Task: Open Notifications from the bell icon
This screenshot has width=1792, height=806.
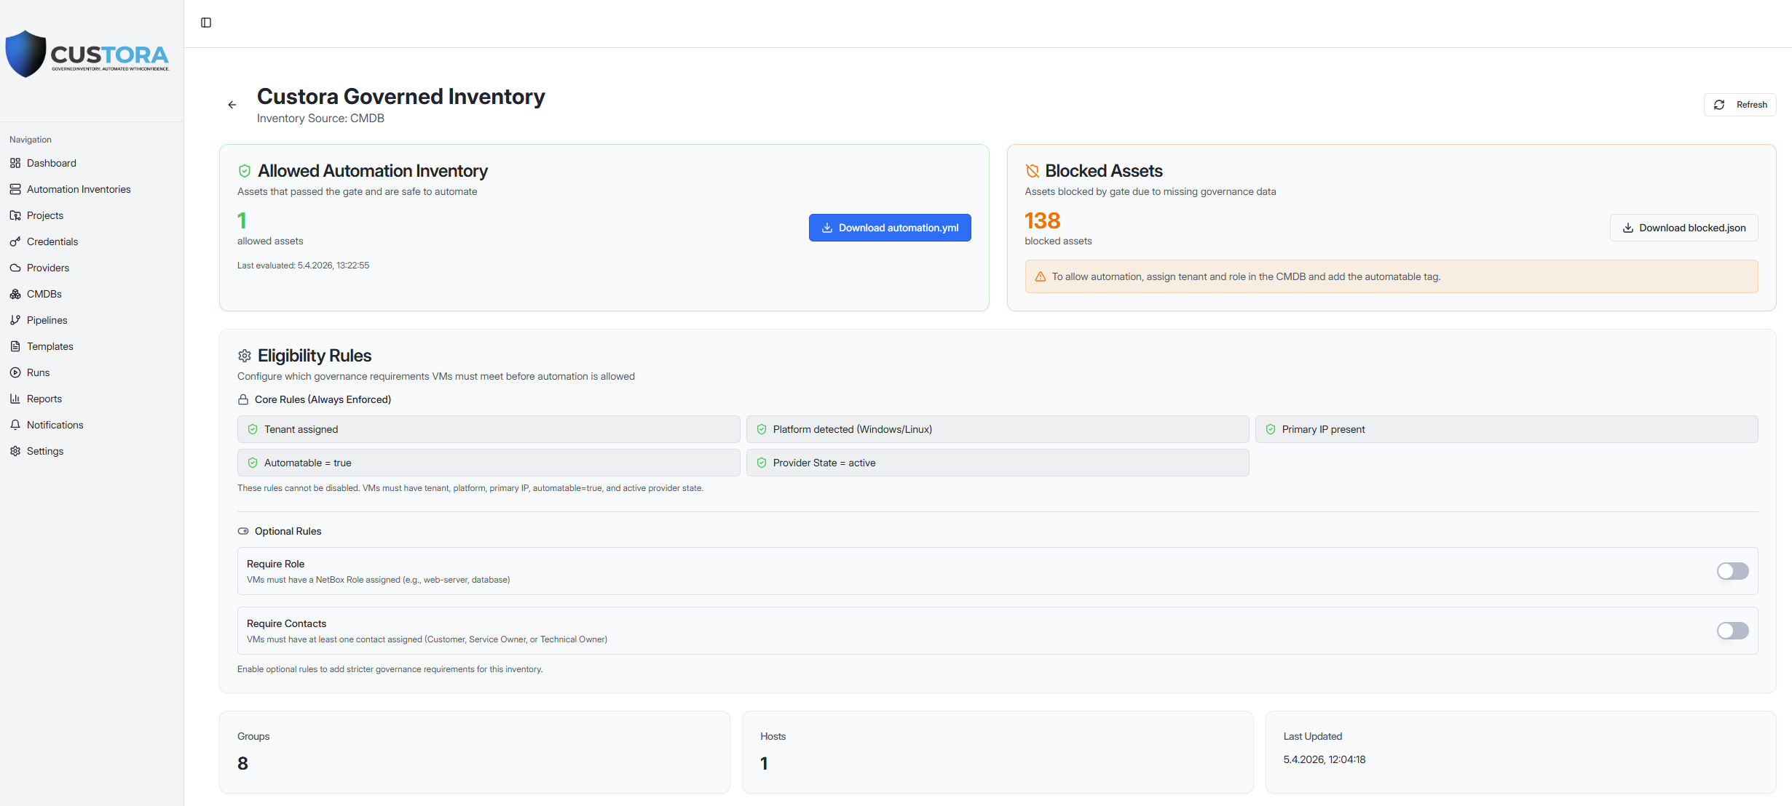Action: (15, 424)
